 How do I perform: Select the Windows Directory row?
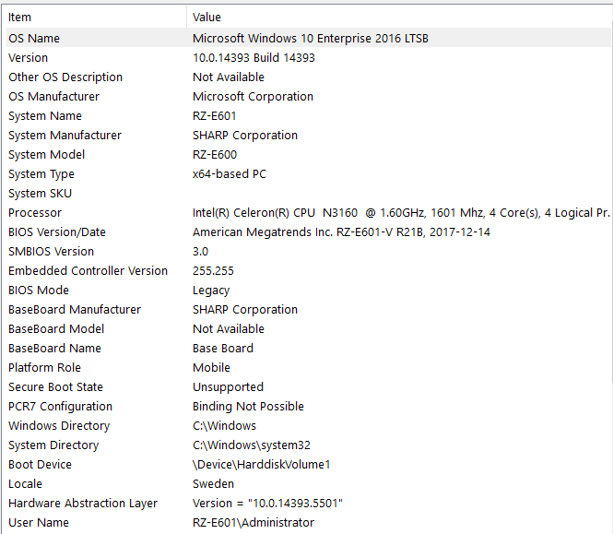coord(59,426)
